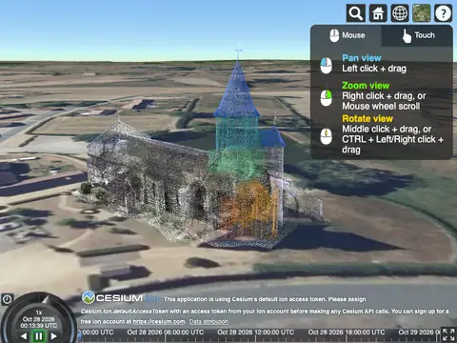Switch to Mouse instructions tab
The width and height of the screenshot is (457, 343).
[x=347, y=35]
